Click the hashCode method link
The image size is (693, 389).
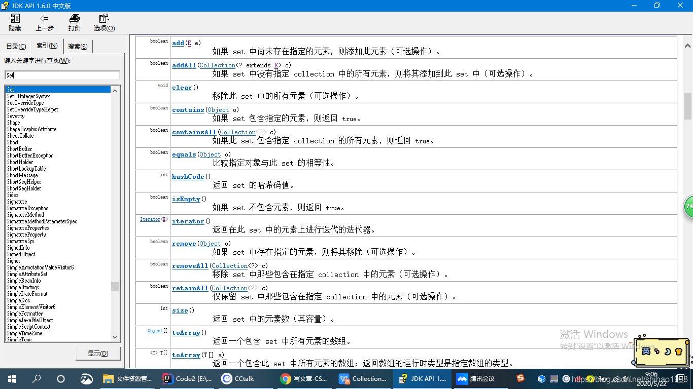188,176
